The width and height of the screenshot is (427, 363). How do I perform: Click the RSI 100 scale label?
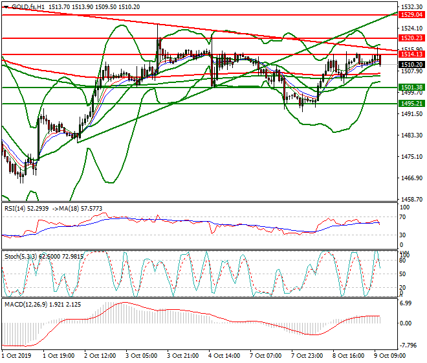click(x=404, y=207)
